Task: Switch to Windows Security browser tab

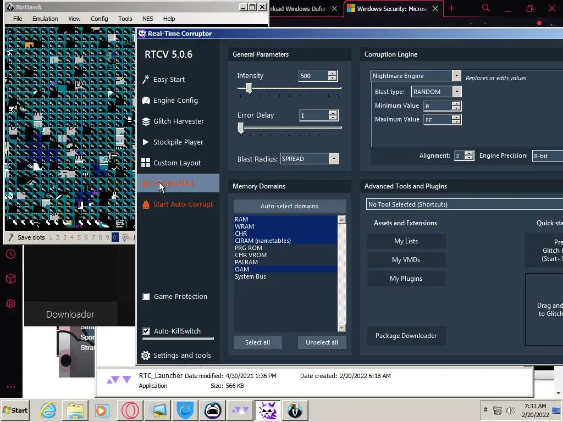Action: coord(393,9)
